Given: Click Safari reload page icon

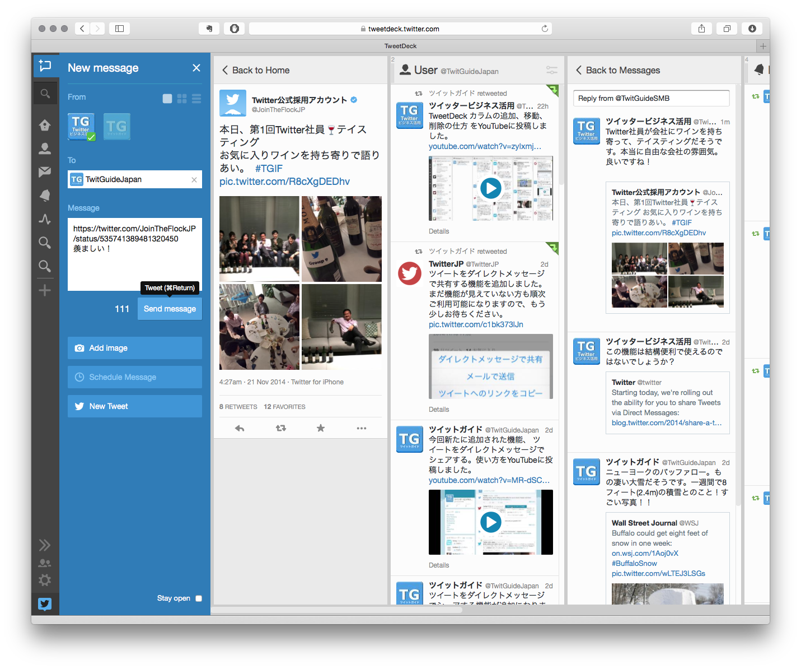Looking at the screenshot, I should pos(545,29).
